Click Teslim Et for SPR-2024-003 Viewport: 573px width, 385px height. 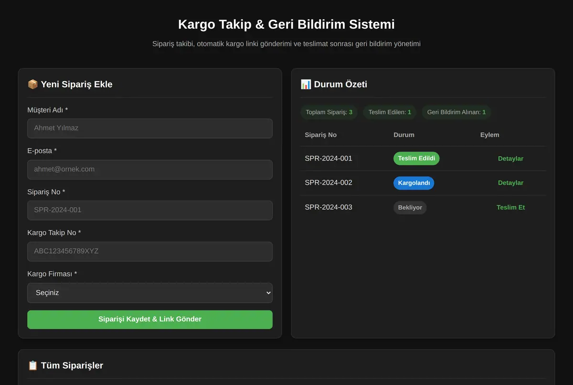point(510,207)
